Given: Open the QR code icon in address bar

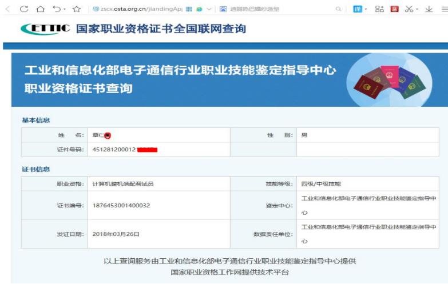Looking at the screenshot, I should pos(189,9).
